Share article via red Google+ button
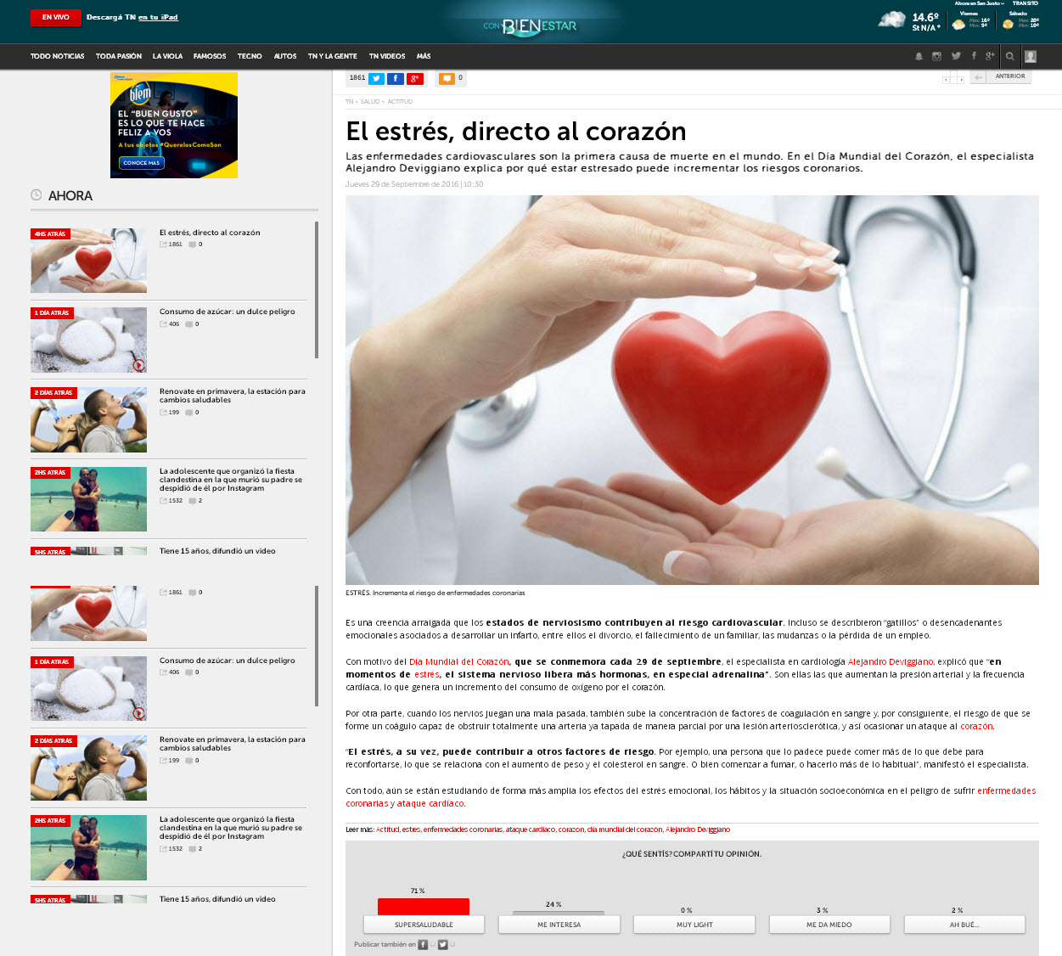This screenshot has height=956, width=1062. [415, 78]
